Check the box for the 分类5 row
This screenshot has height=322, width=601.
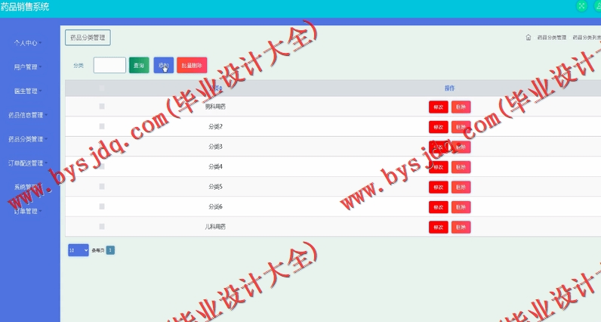pyautogui.click(x=102, y=187)
